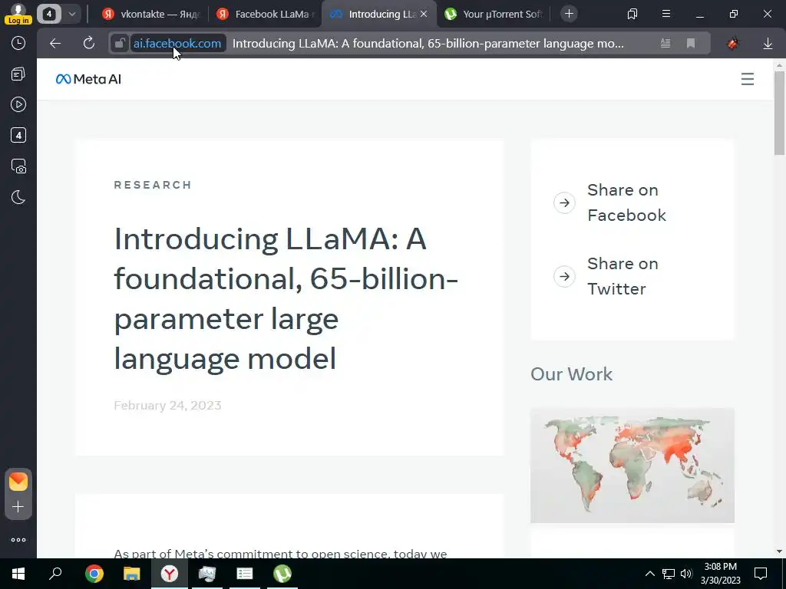Click the RESEARCH category label
Screen dimensions: 786x589
[153, 185]
